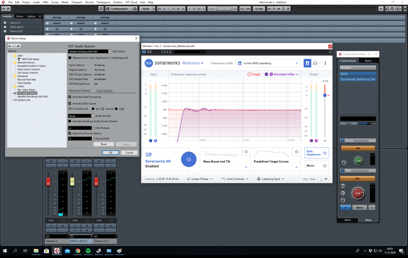The width and height of the screenshot is (408, 258).
Task: Select speaker calibration mode in Sonarworks
Action: pos(308,63)
